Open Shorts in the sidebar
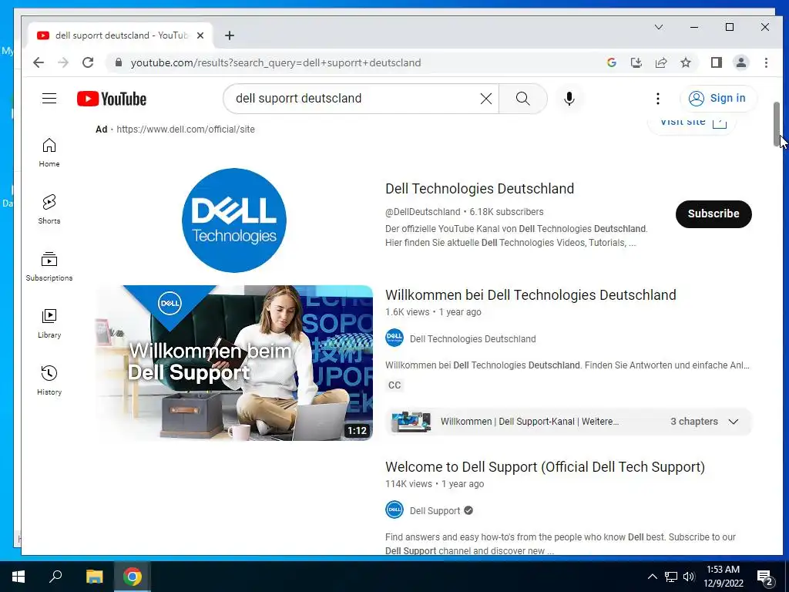Screen dimensions: 789x592 click(x=49, y=210)
